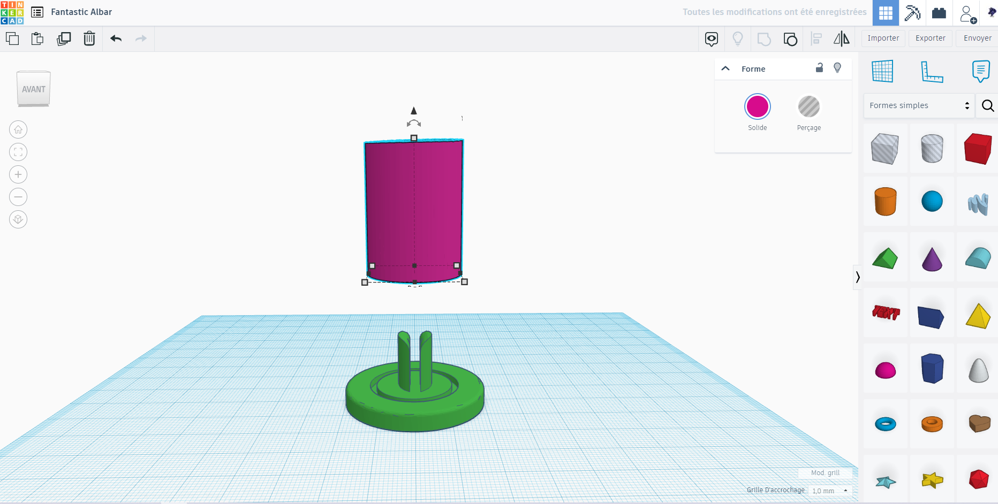Pick the striped hole cylinder shape

tap(932, 149)
